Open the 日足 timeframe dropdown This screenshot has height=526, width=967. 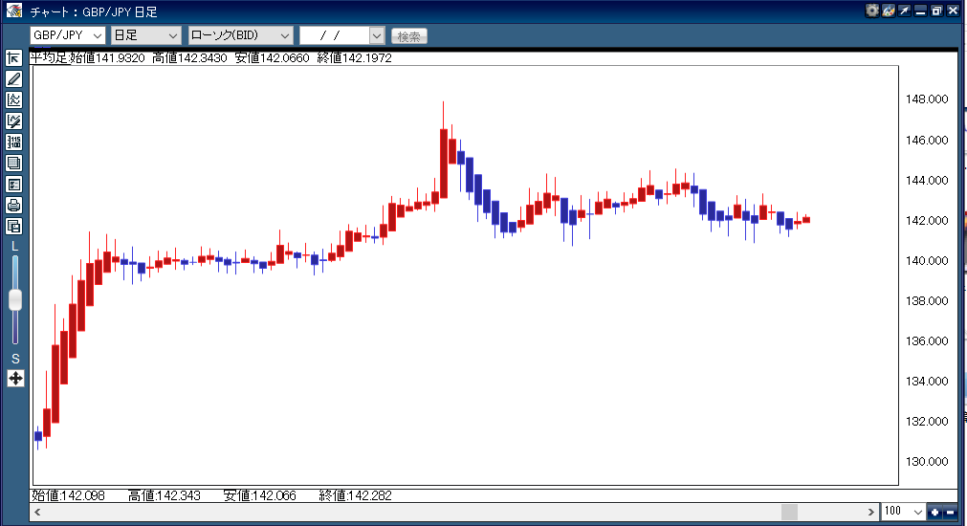coord(145,35)
